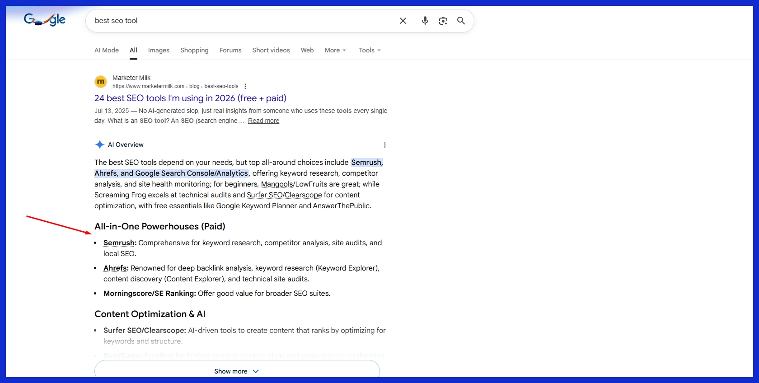759x383 pixels.
Task: Click 'All-in-One Powerhouses (Paid)' heading
Action: [x=160, y=226]
